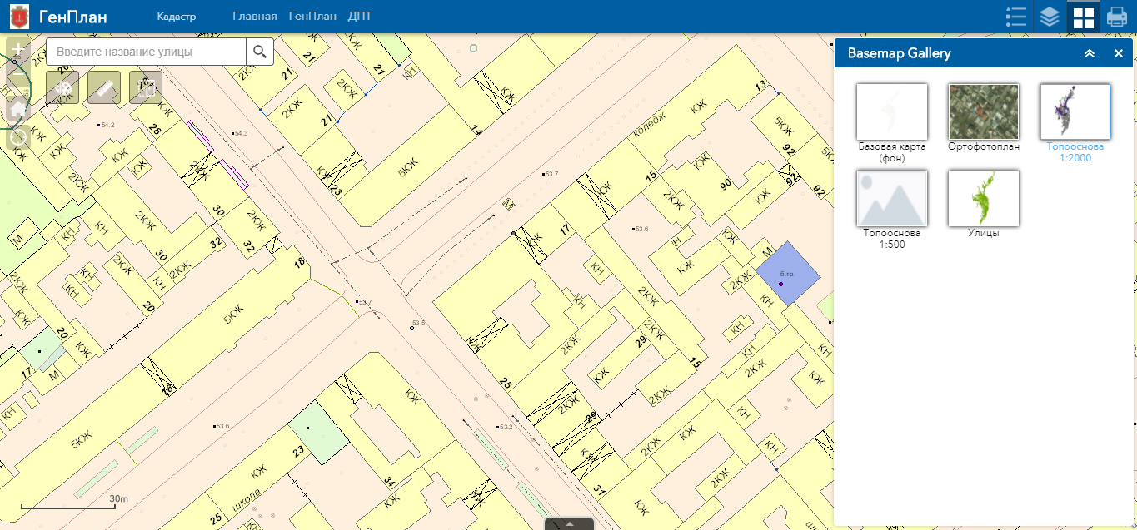The width and height of the screenshot is (1137, 530).
Task: Open the ГенПлан menu item
Action: [x=312, y=16]
